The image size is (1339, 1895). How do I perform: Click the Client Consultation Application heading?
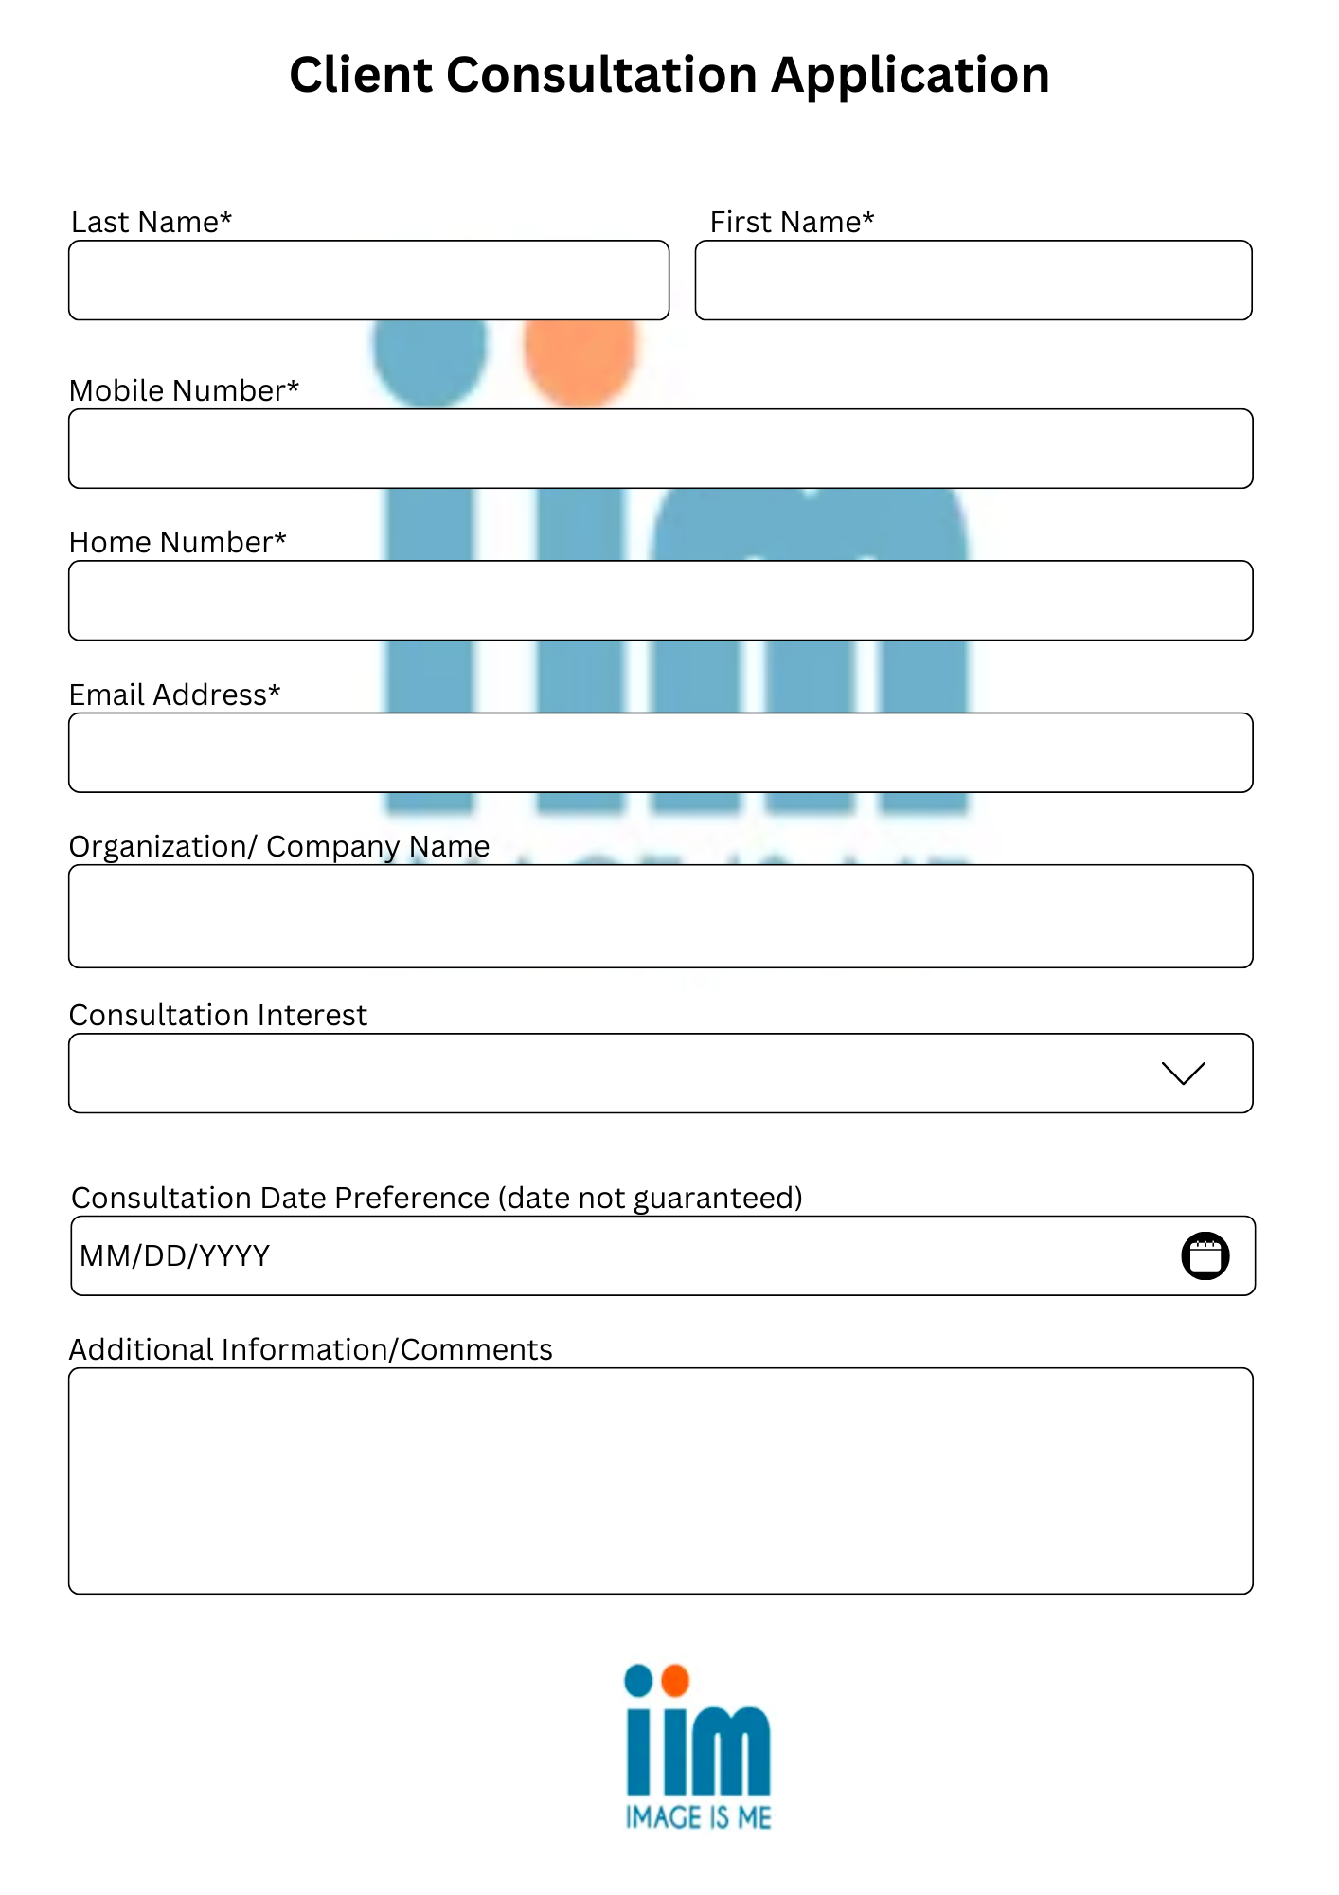tap(669, 76)
